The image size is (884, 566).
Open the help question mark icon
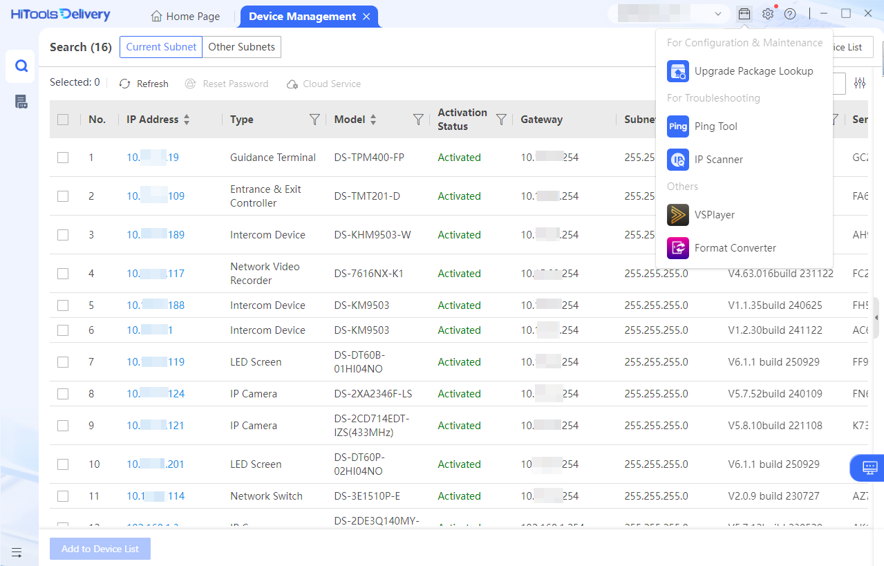point(790,15)
